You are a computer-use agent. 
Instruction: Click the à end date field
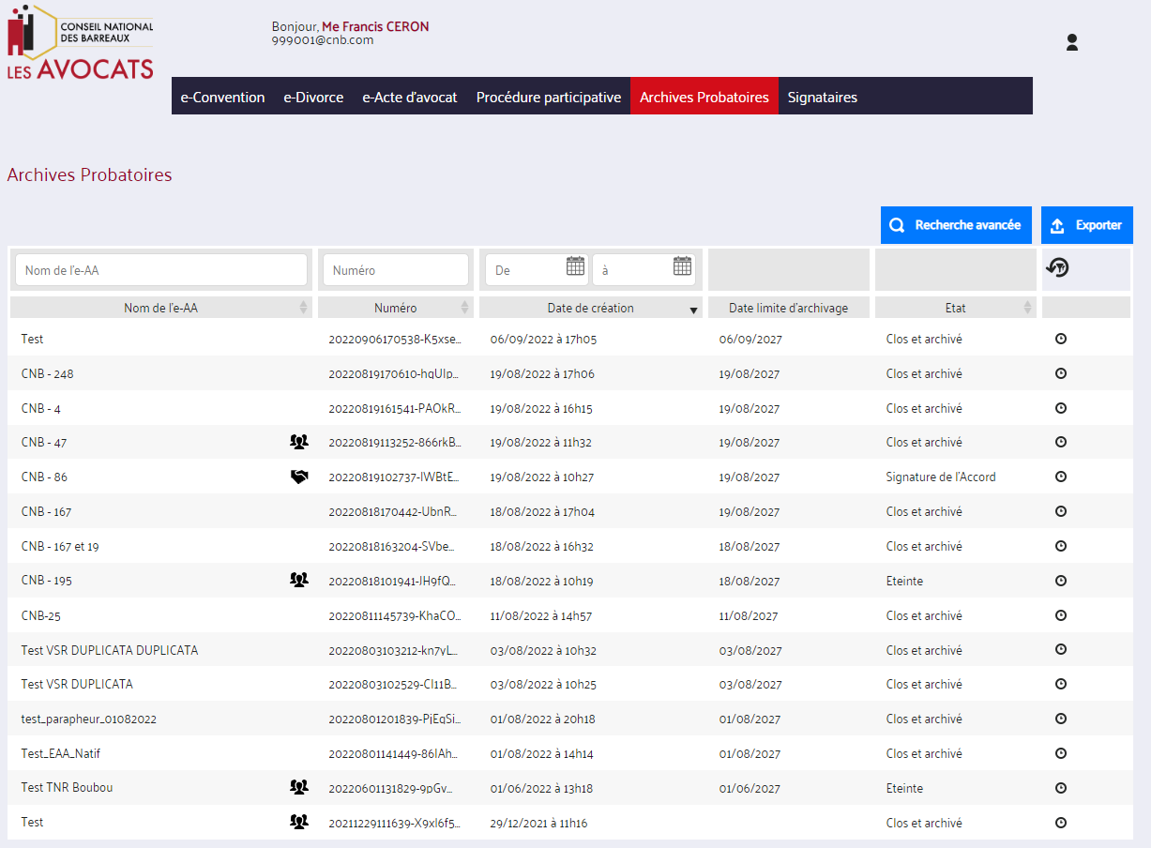coord(644,270)
